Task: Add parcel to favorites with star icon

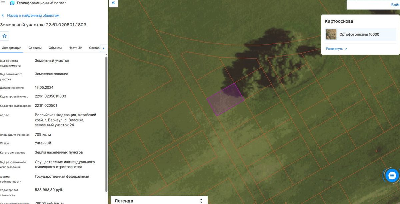Action: tap(4, 36)
